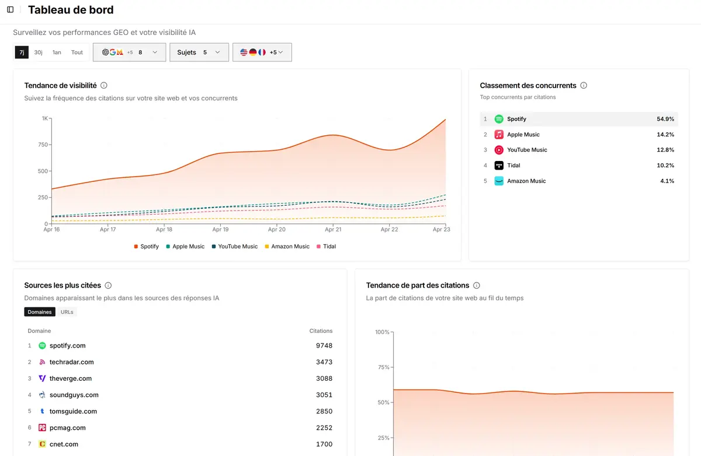This screenshot has height=456, width=701.
Task: Open the Sujets 5 dropdown
Action: pos(199,52)
